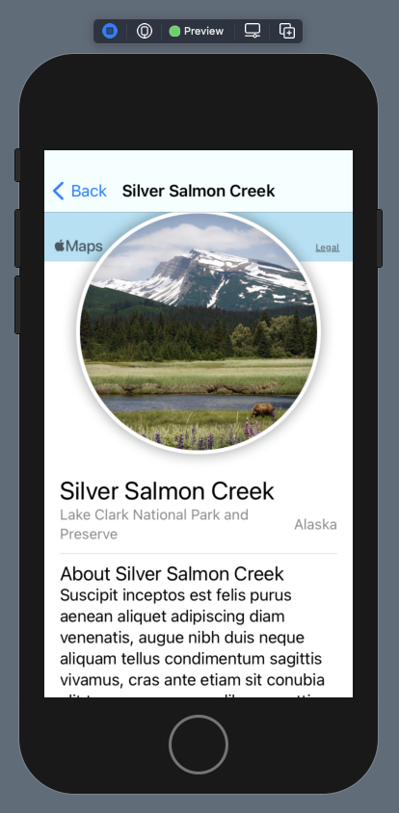Click the Alaska state label
The width and height of the screenshot is (399, 813).
point(315,525)
